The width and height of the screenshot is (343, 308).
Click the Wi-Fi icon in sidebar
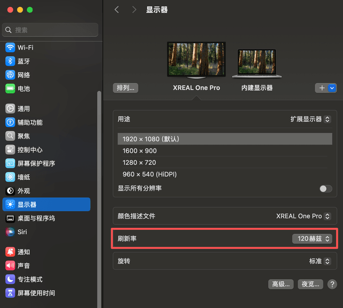click(x=10, y=48)
